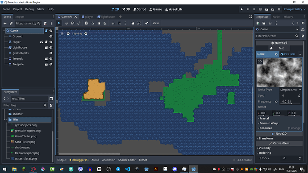The height and width of the screenshot is (173, 308).
Task: Activate the Rotate Mode tool
Action: [x=73, y=23]
